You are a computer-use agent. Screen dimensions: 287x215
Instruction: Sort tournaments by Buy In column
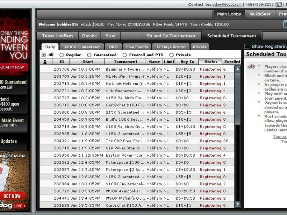point(187,62)
